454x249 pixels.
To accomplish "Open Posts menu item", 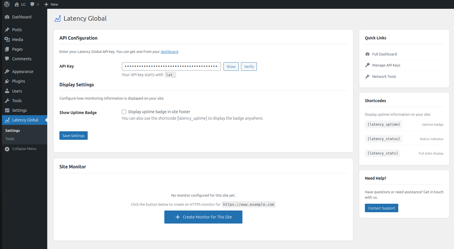I will (17, 30).
